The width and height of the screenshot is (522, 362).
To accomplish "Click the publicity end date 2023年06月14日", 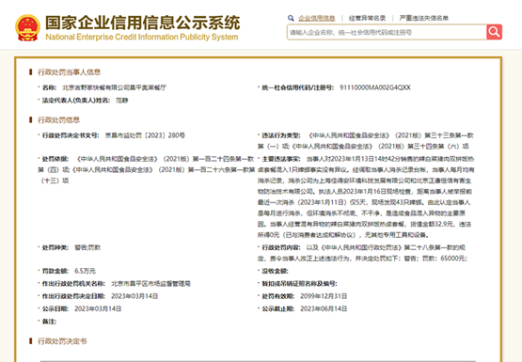I will coord(324,308).
